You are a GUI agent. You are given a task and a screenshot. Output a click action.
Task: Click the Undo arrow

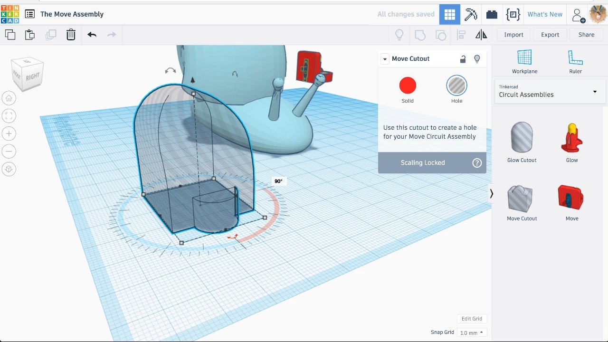tap(92, 35)
